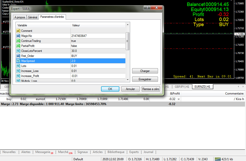Click the 423/1 kb traffic indicator

tap(227, 159)
